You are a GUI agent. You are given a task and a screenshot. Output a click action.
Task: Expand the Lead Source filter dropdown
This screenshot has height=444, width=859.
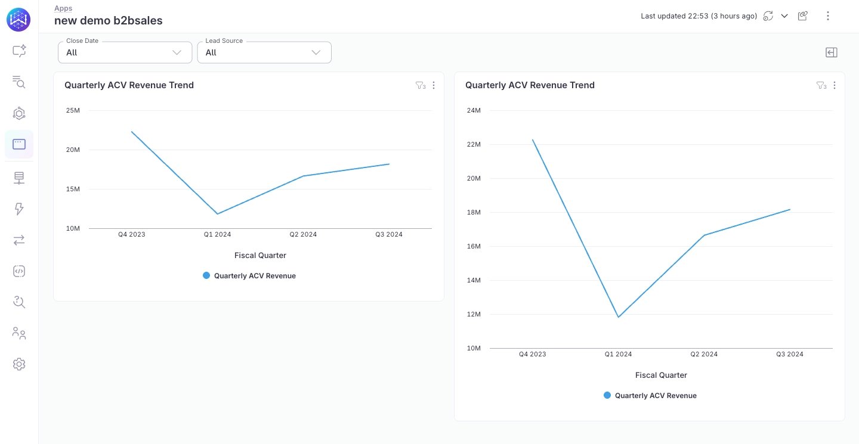(x=264, y=52)
